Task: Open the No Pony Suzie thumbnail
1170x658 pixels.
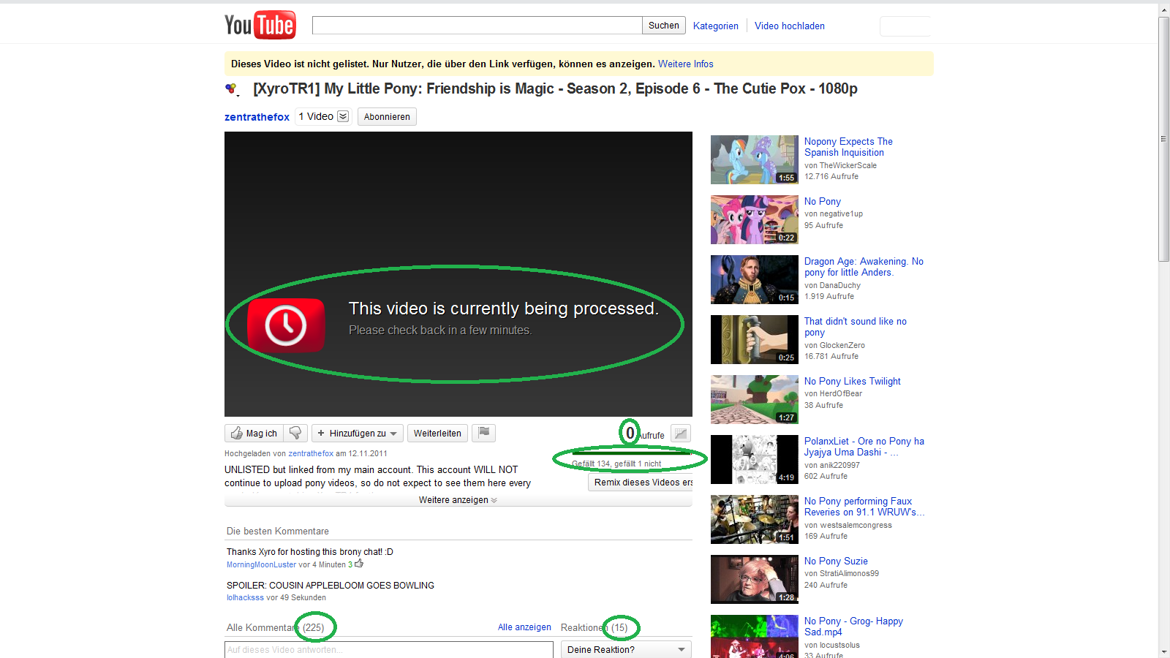Action: tap(755, 579)
